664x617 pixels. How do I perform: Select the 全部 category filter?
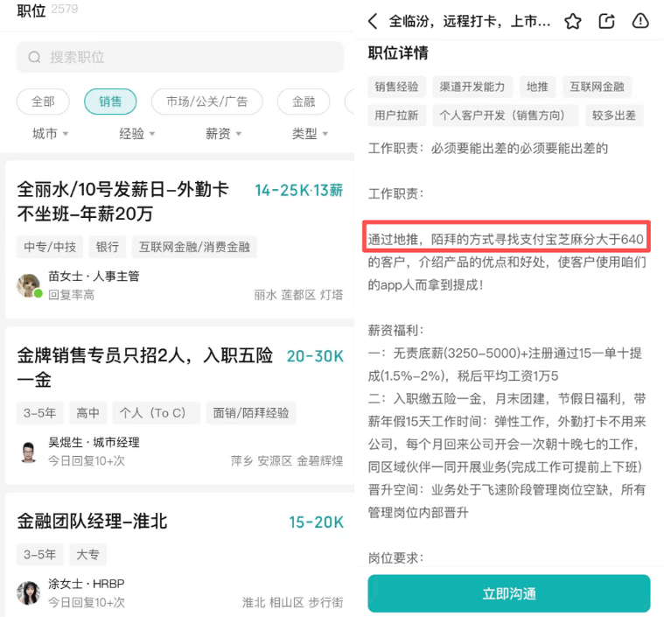click(43, 102)
